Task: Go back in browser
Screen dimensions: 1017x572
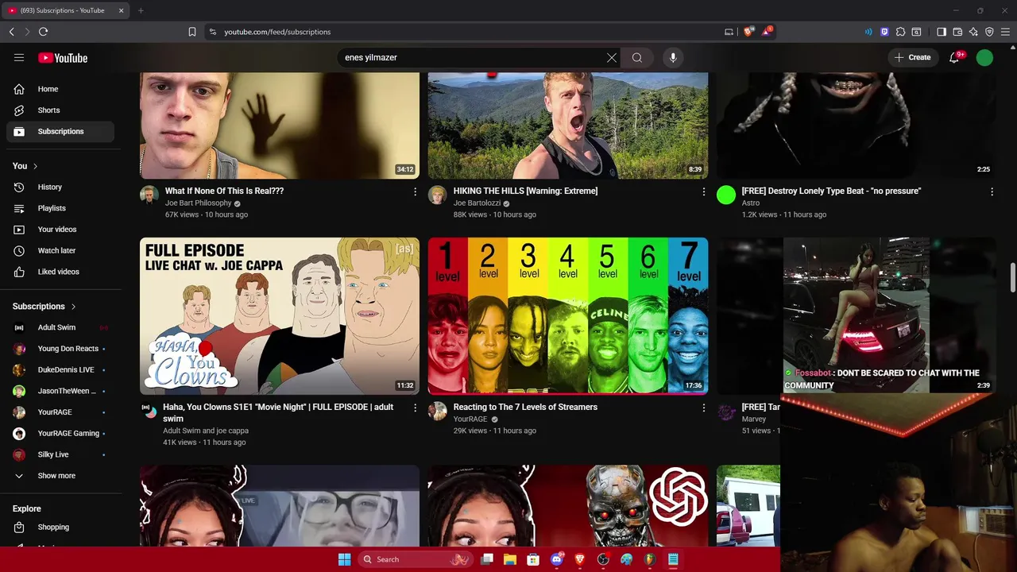Action: click(x=11, y=32)
